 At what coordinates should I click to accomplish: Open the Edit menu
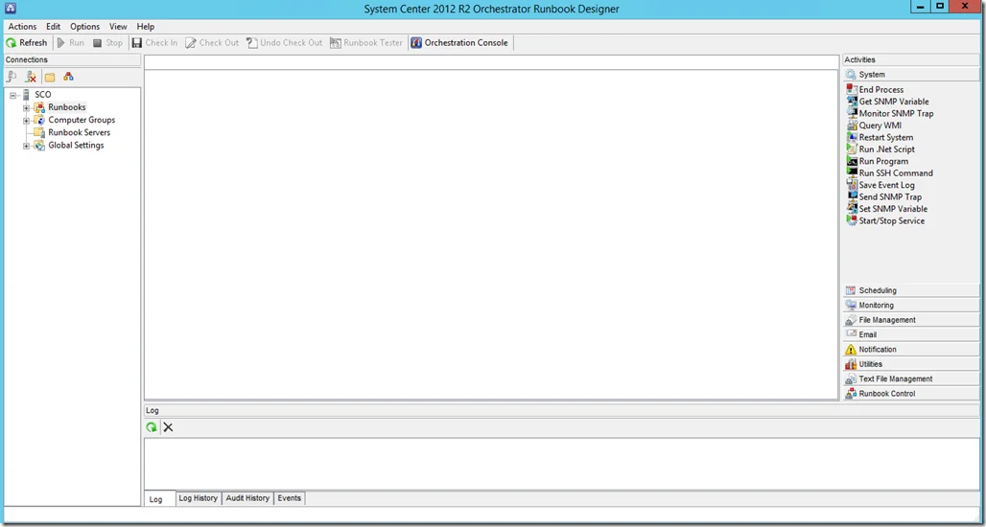click(54, 27)
